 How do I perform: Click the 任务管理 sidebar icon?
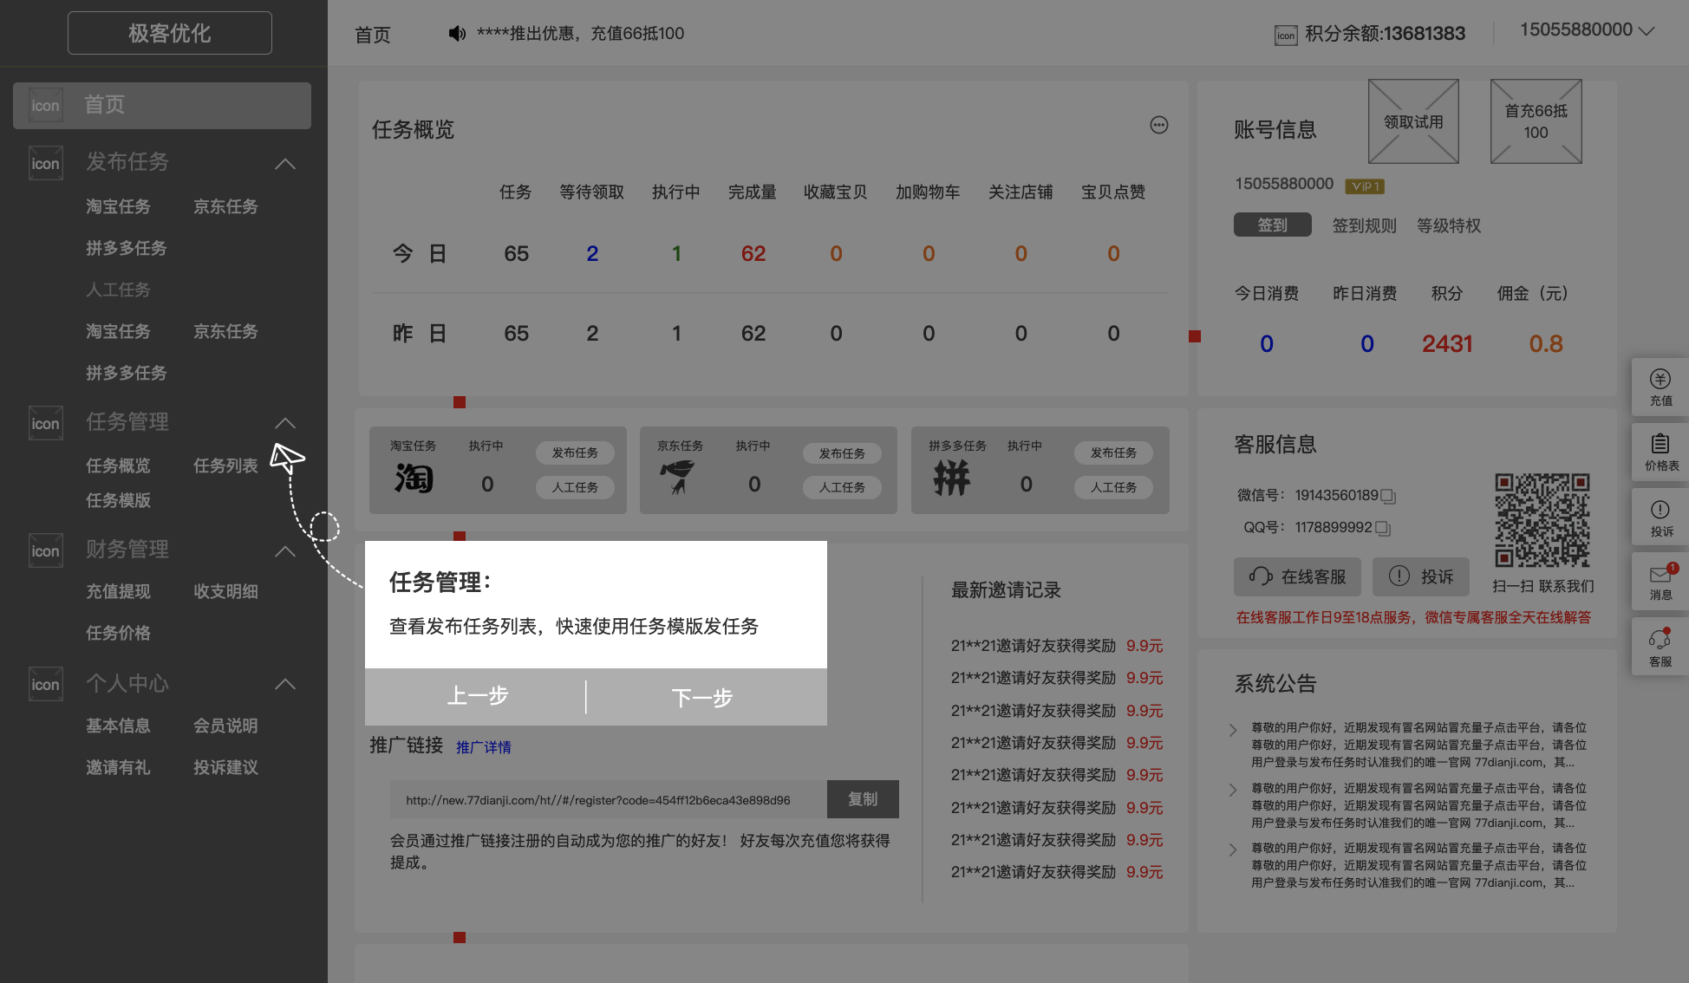coord(46,423)
